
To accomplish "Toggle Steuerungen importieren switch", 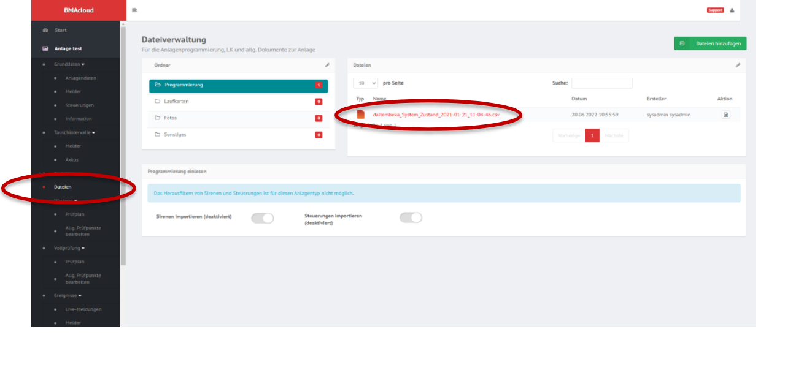I will [411, 217].
